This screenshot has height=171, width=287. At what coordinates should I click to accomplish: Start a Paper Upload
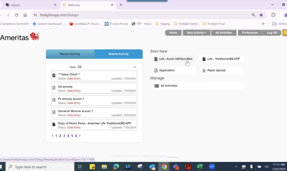(x=222, y=70)
